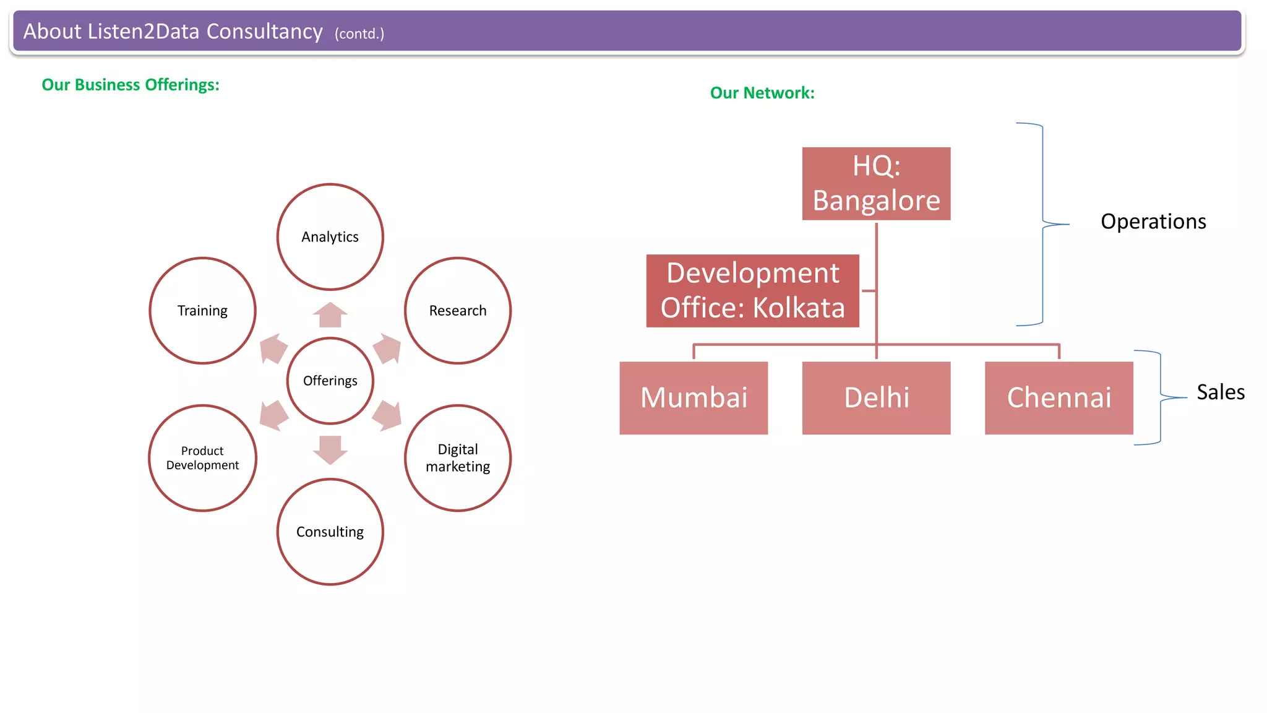The image size is (1267, 713).
Task: Click arrow pointing toward Research circle
Action: 388,348
